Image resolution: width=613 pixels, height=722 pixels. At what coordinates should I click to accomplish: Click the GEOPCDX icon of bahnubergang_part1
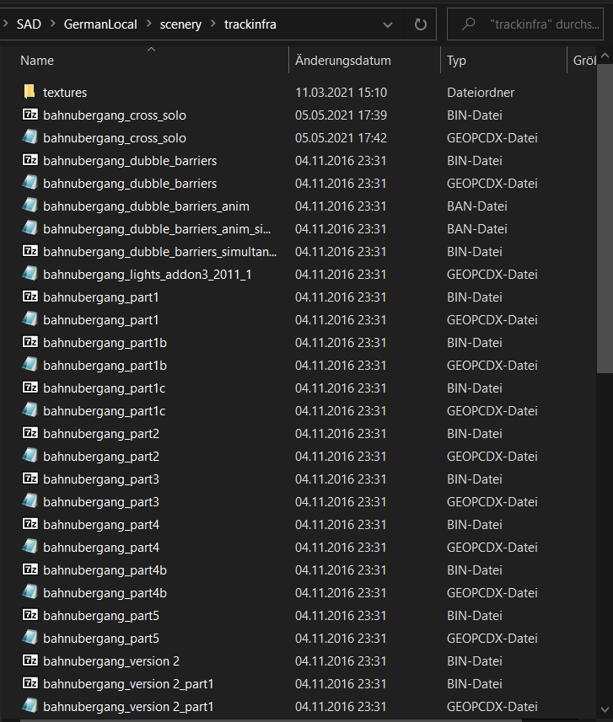coord(30,319)
